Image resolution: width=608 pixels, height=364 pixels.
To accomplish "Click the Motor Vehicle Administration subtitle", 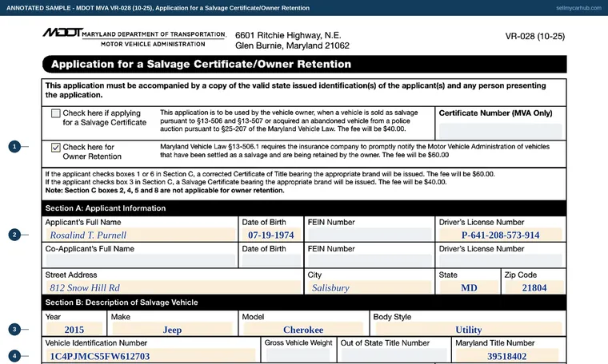I will tap(153, 44).
